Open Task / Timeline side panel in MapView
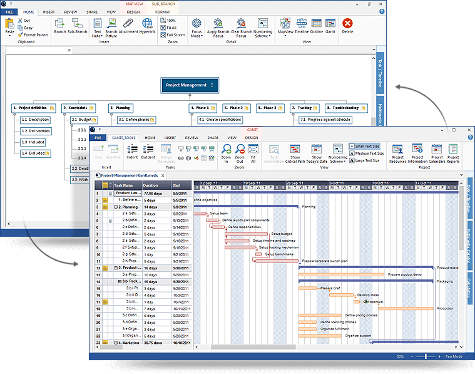475x374 pixels. pos(380,74)
